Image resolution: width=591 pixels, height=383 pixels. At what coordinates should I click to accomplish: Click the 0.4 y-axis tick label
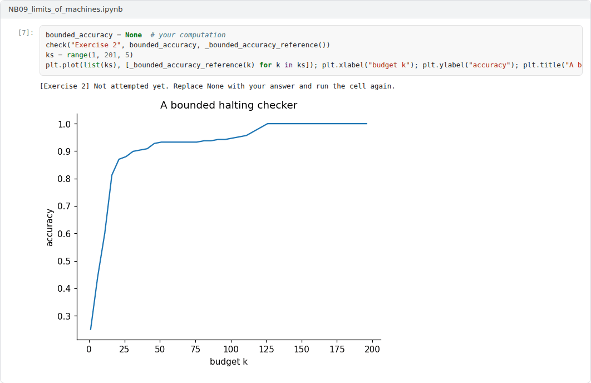(64, 289)
